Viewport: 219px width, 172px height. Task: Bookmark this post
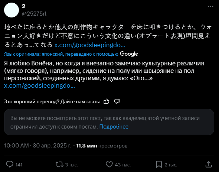coord(159,164)
